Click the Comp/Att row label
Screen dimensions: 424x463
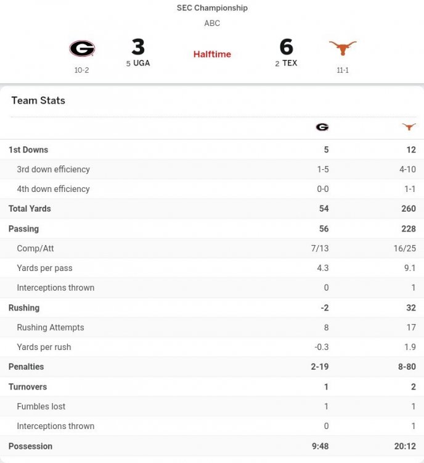pyautogui.click(x=35, y=248)
